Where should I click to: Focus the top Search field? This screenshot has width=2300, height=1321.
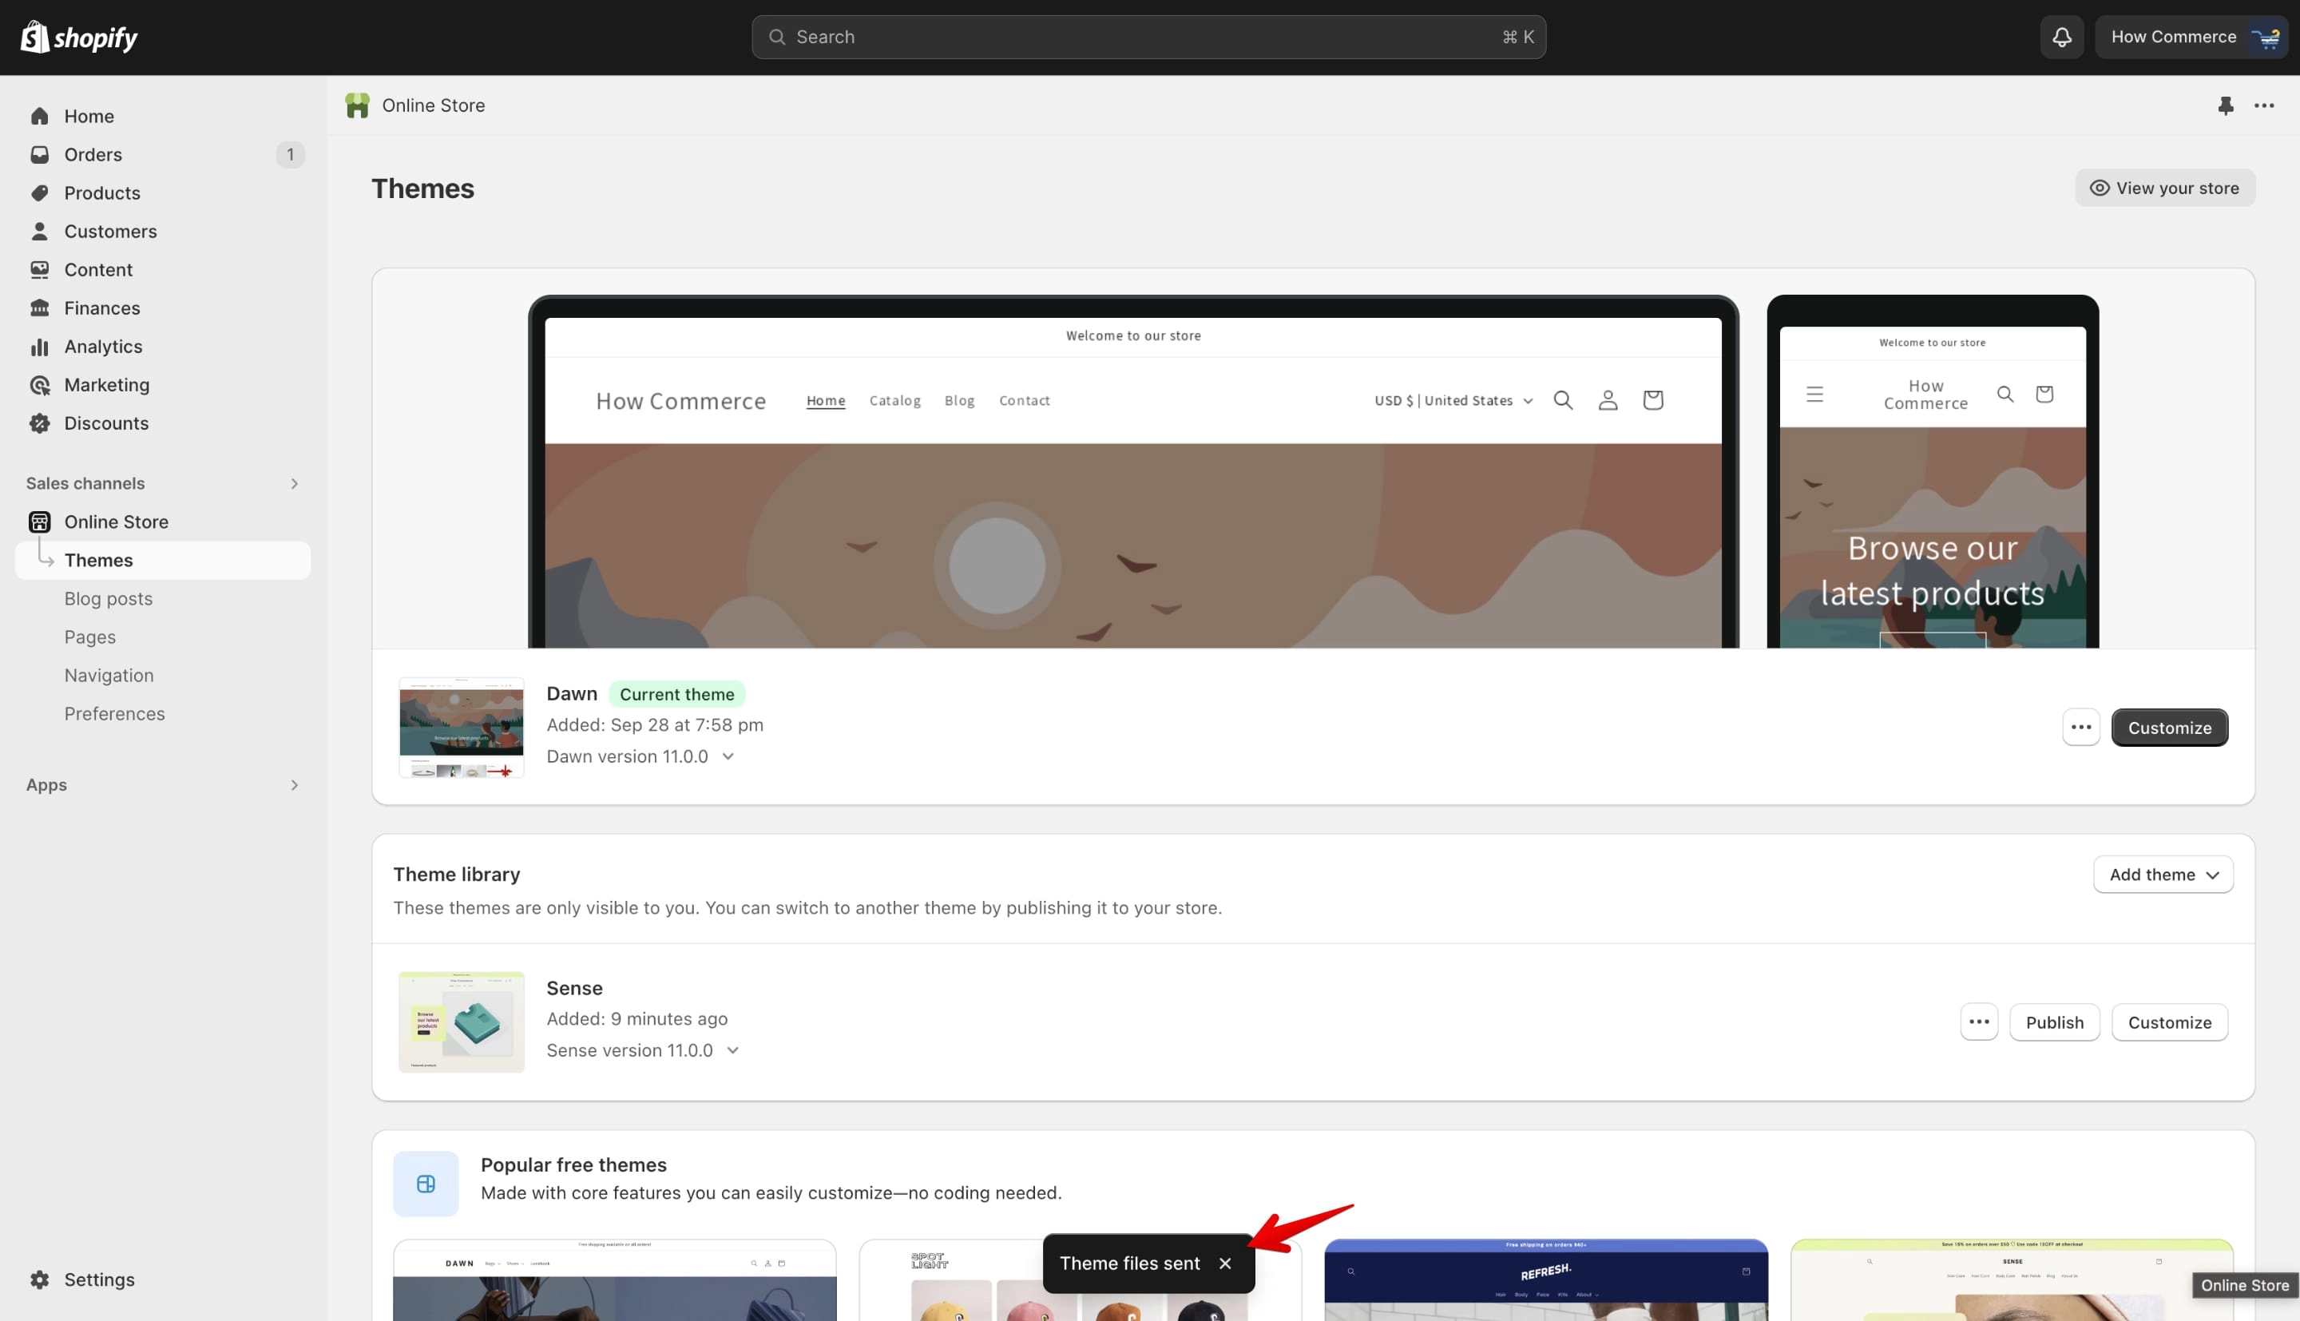coord(1148,38)
